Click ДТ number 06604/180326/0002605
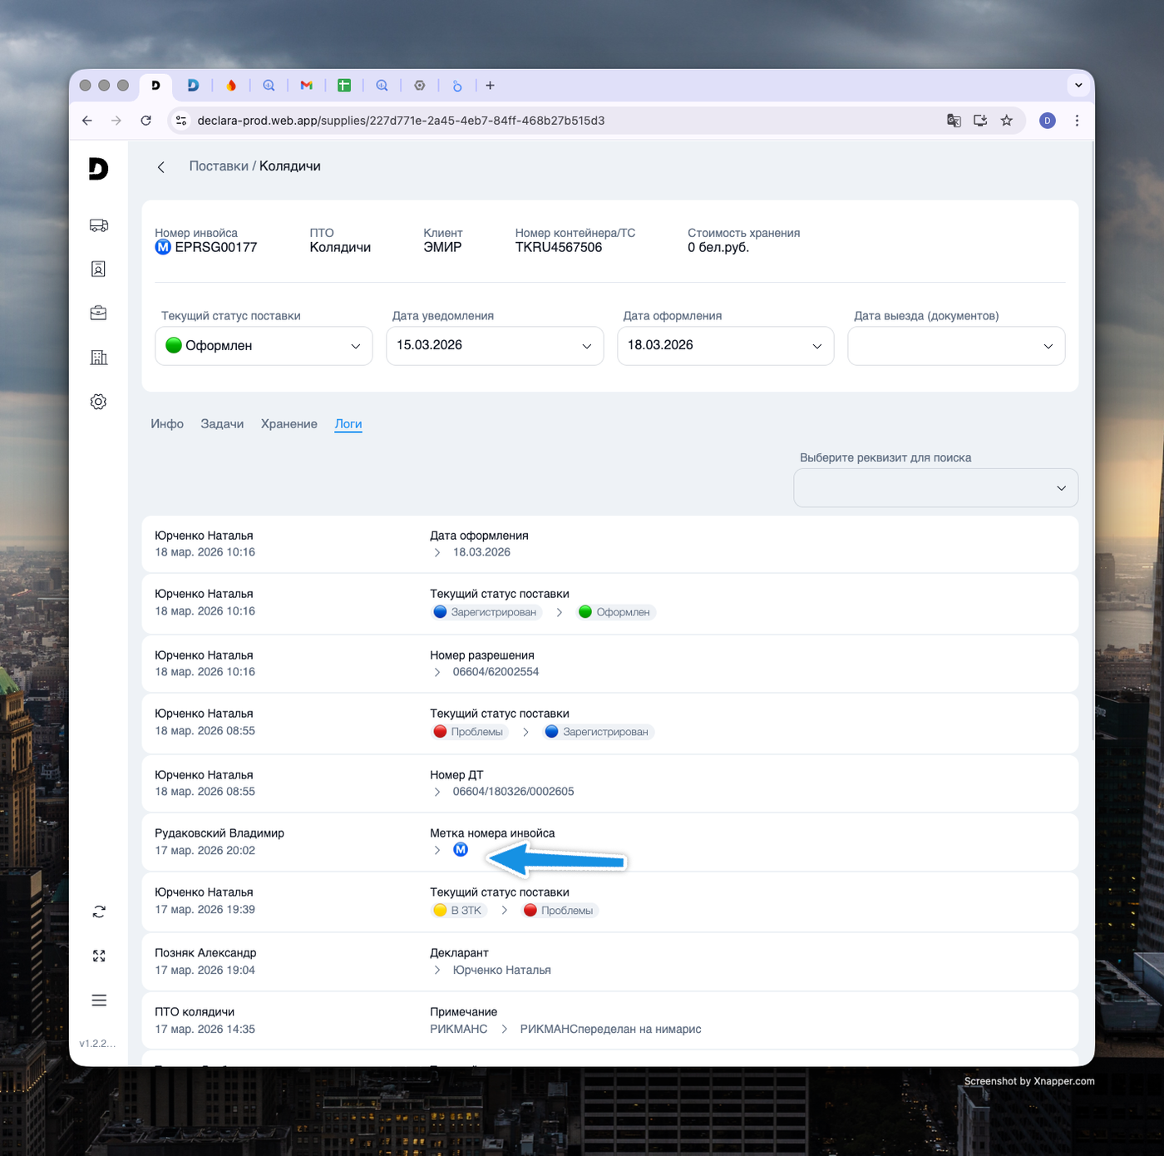 513,792
